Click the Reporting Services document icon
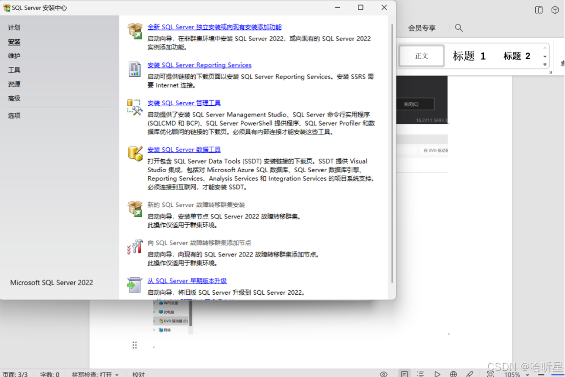565x377 pixels. 134,69
